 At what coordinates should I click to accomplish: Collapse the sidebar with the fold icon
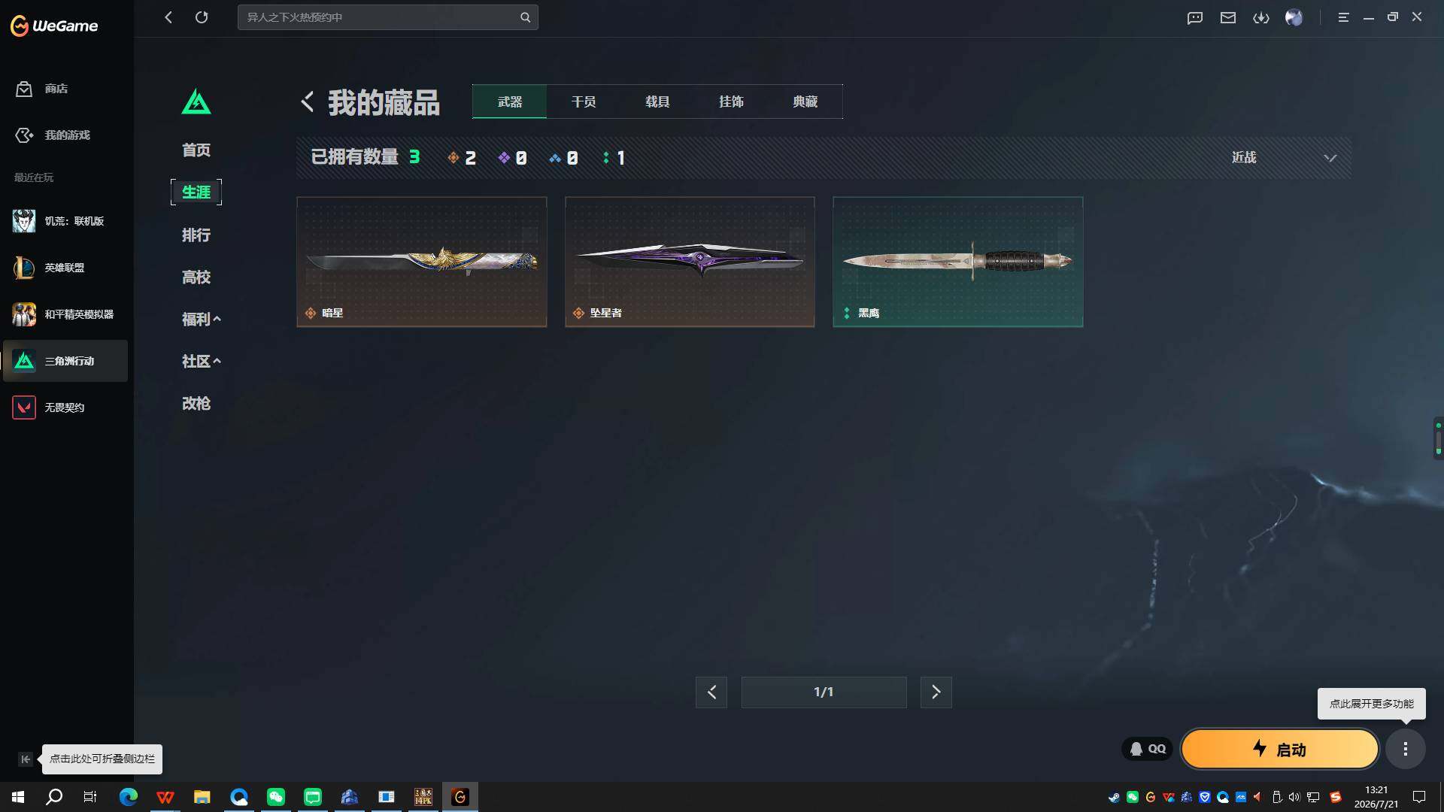[x=25, y=759]
